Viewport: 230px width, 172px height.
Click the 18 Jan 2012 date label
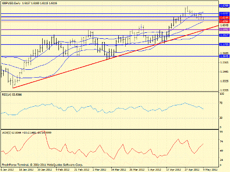[26, 170]
